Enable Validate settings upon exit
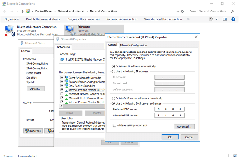The height and width of the screenshot is (159, 239). pos(115,125)
